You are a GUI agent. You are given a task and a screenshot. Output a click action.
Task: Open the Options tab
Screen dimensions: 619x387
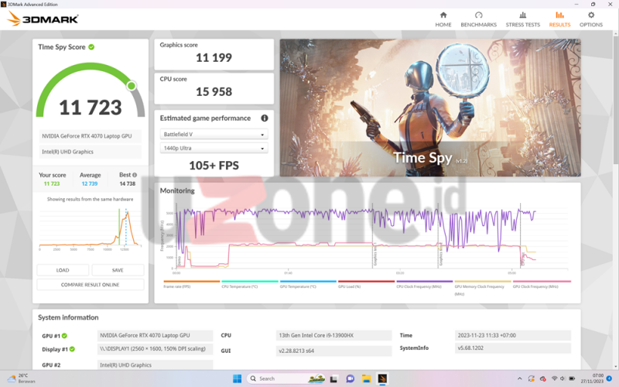tap(591, 19)
